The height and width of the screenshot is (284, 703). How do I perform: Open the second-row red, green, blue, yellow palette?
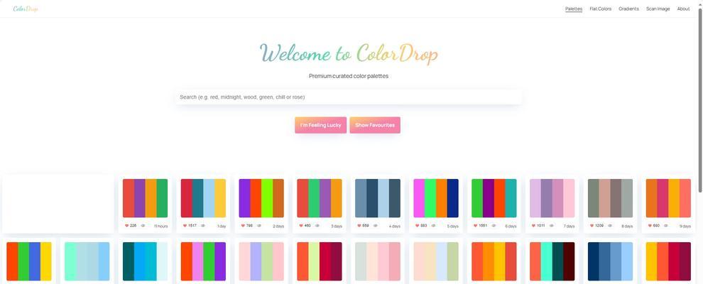point(28,261)
